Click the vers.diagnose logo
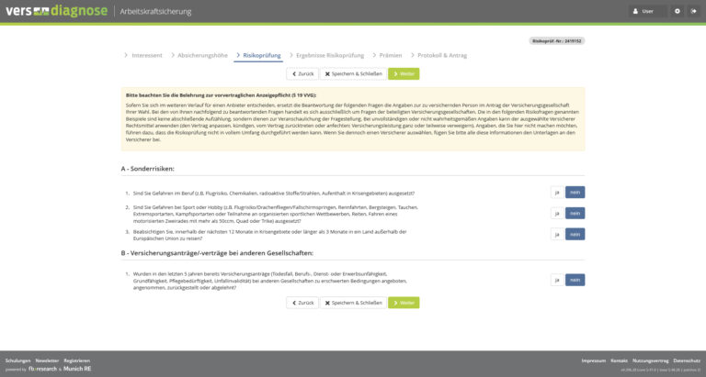Image resolution: width=706 pixels, height=377 pixels. [x=55, y=11]
